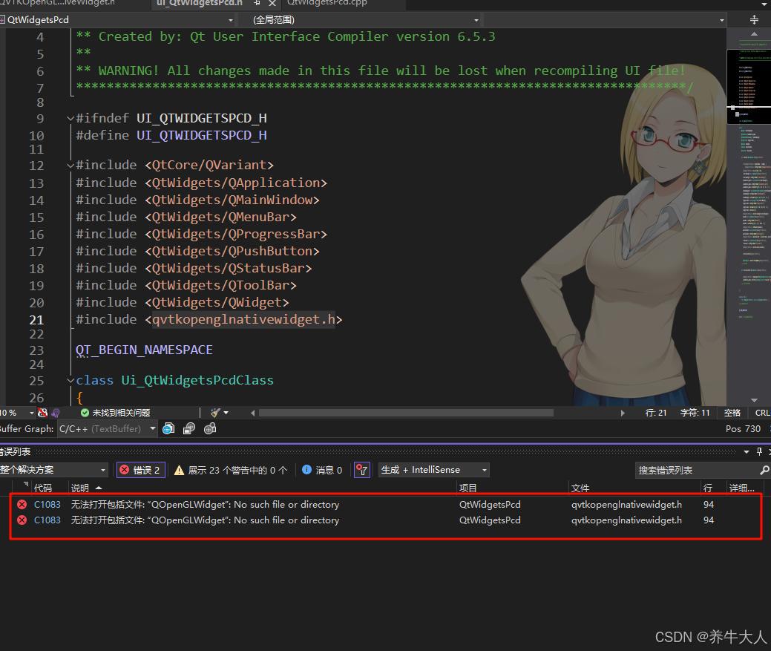Sort by the 代码 column header
The height and width of the screenshot is (651, 771).
click(x=43, y=488)
